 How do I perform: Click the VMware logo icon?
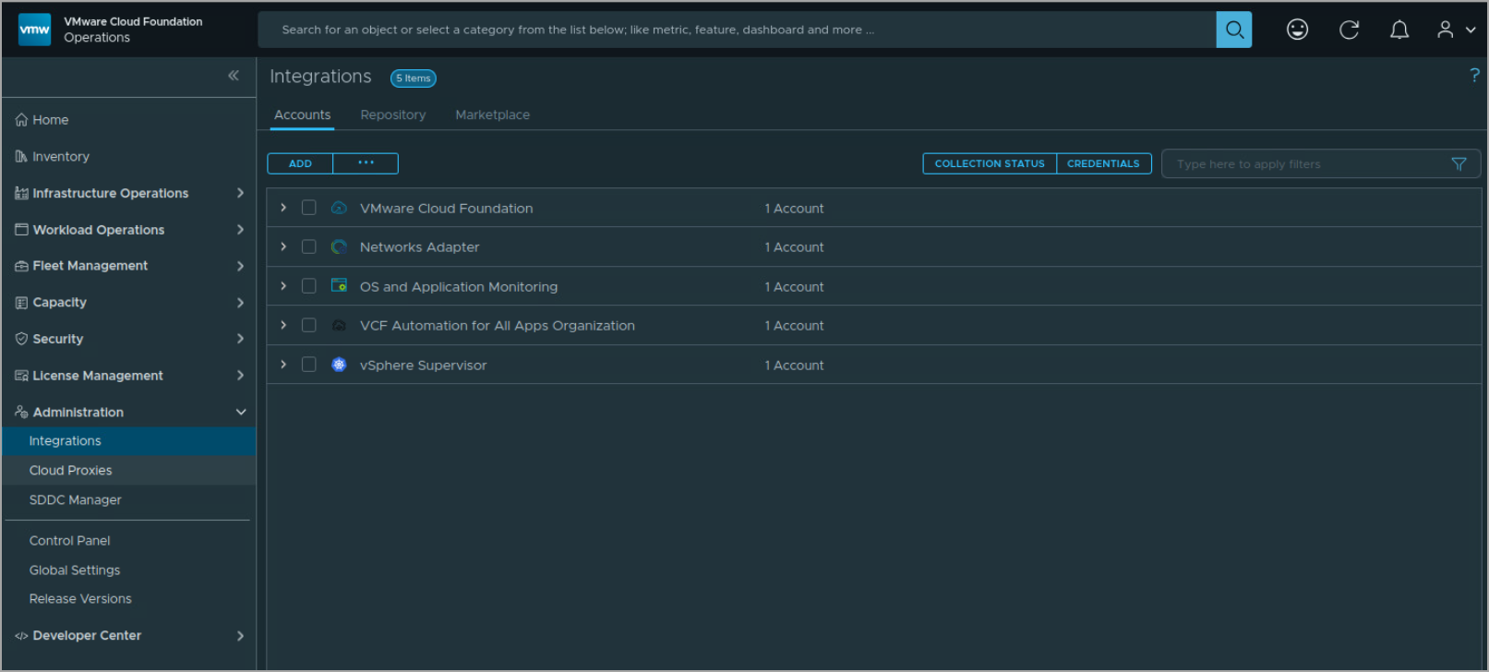35,30
